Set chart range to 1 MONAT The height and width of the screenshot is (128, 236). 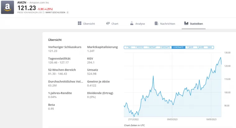point(152,47)
